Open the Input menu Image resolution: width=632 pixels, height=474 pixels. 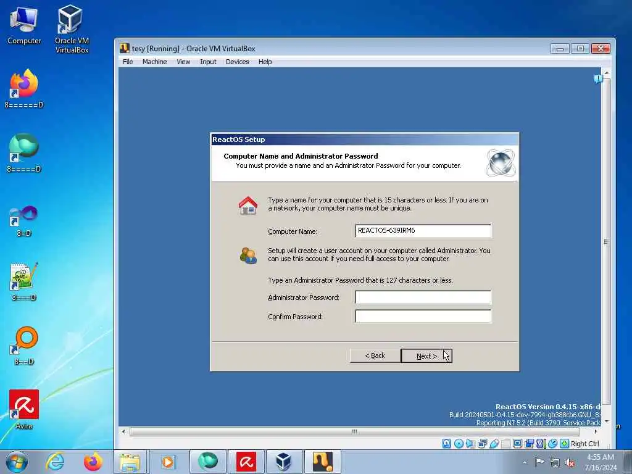(x=208, y=62)
